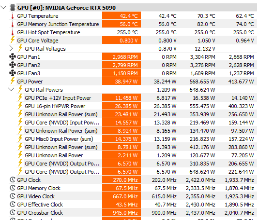Select the GPU Effective Clock label
Screen dimensions: 258x220
[x=40, y=205]
